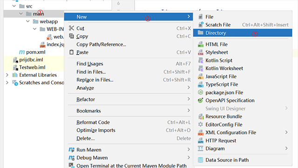The image size is (298, 168).
Task: Click the Directory folder icon
Action: [201, 33]
